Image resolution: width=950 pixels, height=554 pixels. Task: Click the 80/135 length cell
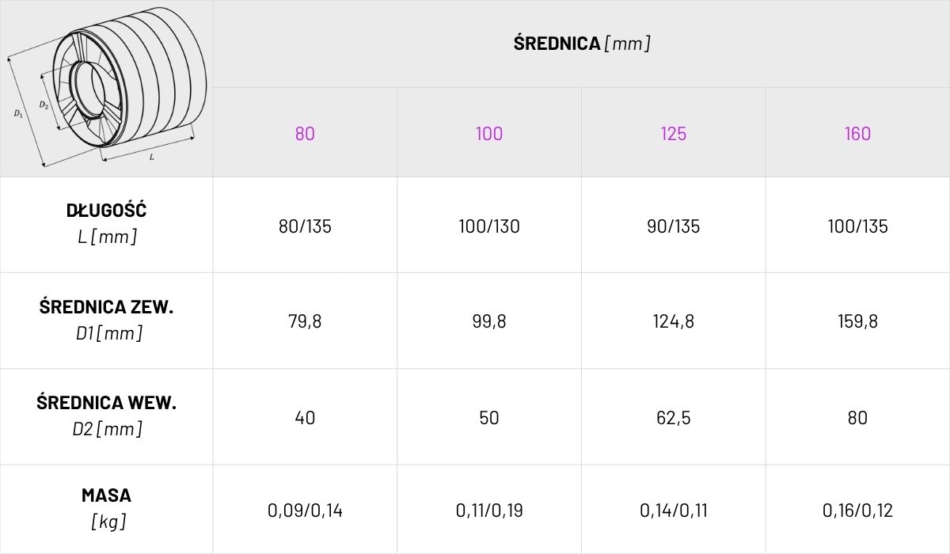click(305, 226)
